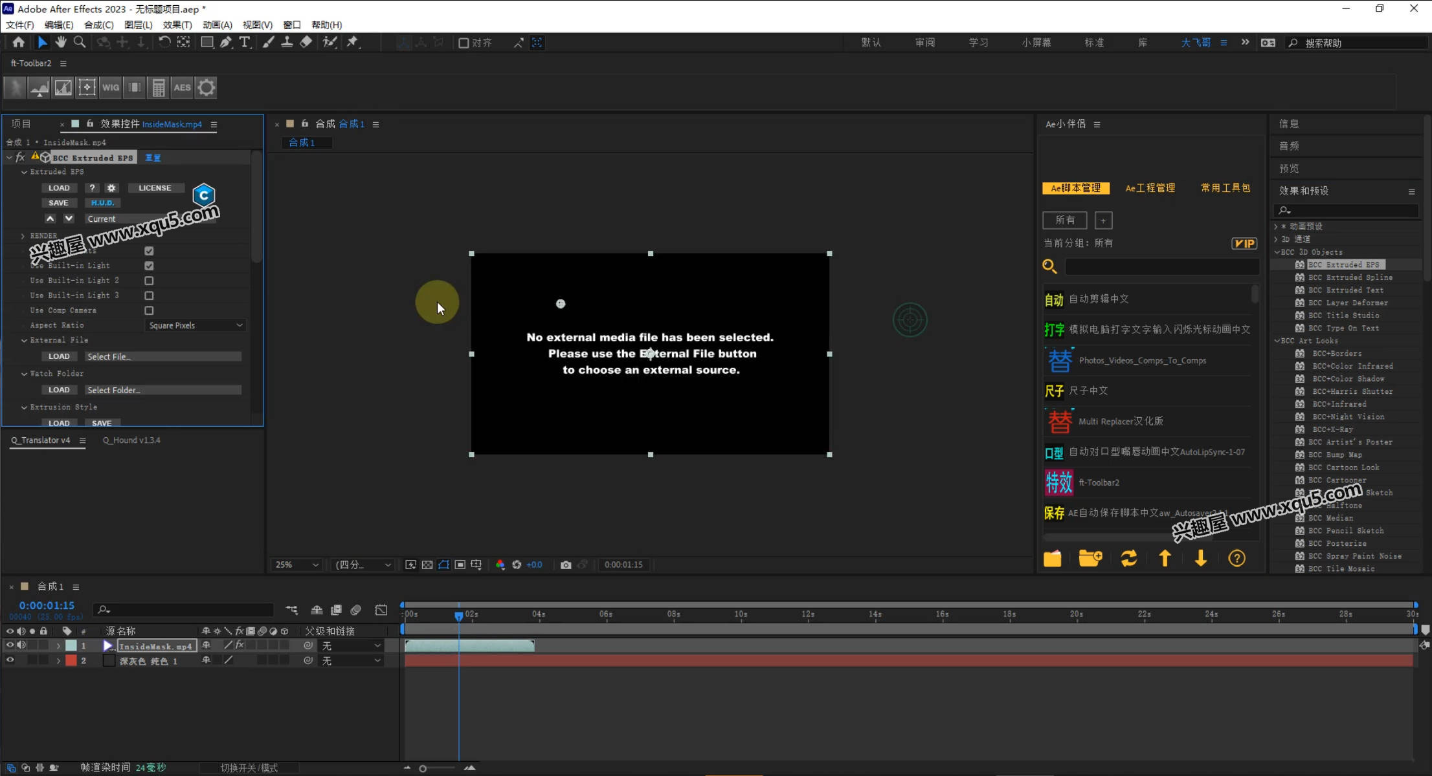This screenshot has height=776, width=1432.
Task: Switch to Ae工程管理 tab
Action: (1150, 188)
